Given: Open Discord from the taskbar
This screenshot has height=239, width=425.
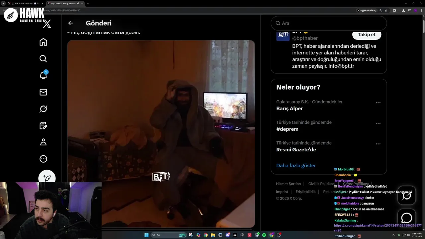Looking at the screenshot, I should [x=227, y=235].
